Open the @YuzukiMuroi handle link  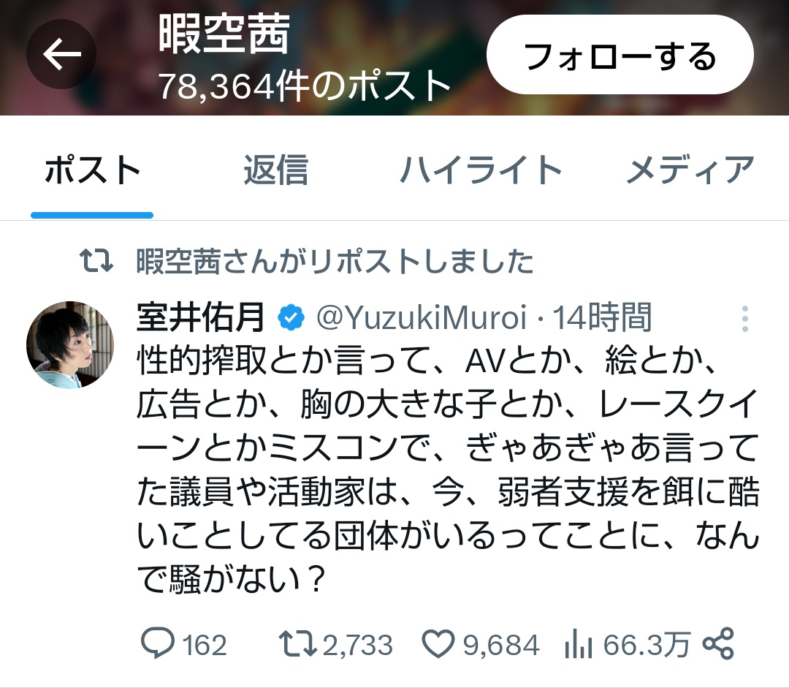point(422,318)
